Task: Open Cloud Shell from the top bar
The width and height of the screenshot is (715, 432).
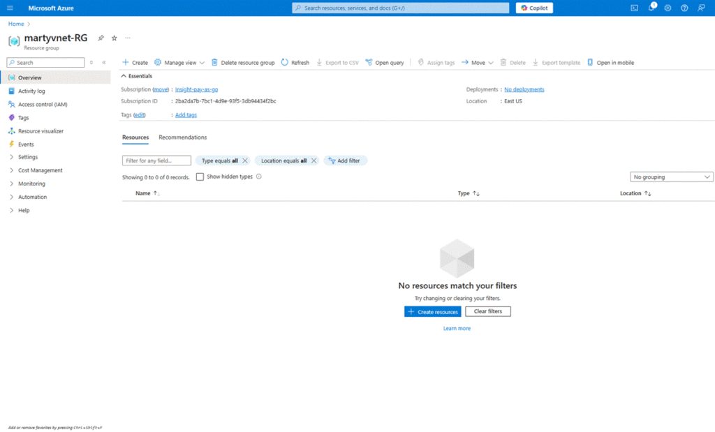Action: point(634,8)
